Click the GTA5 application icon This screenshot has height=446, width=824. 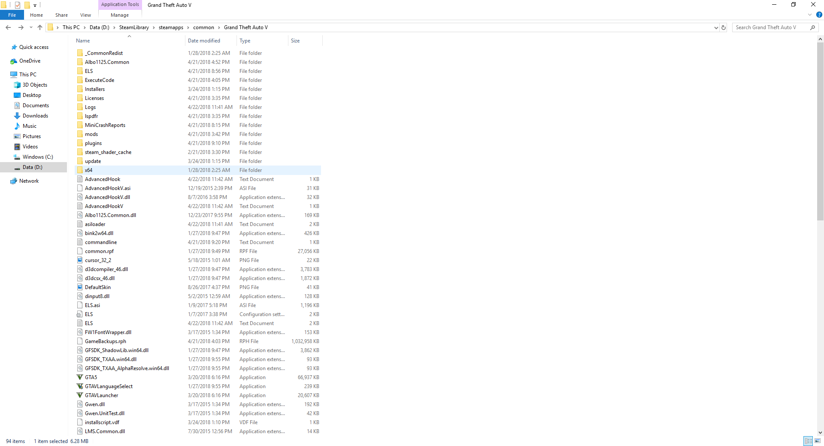(x=80, y=377)
